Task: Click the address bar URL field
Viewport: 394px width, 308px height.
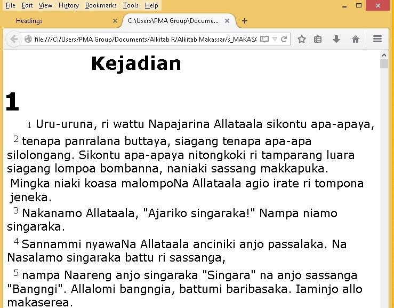Action: coord(145,40)
